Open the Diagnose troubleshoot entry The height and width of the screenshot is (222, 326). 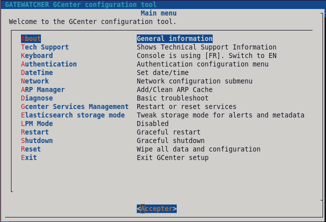tap(37, 98)
